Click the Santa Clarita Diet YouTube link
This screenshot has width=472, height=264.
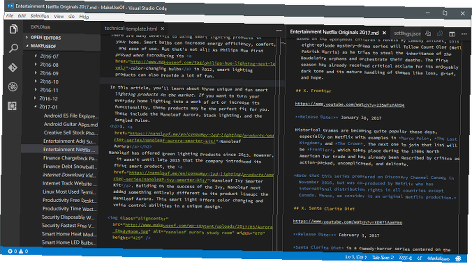[x=347, y=222]
